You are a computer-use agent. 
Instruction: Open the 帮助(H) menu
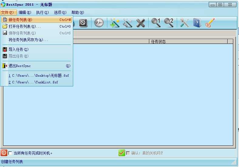[77, 12]
